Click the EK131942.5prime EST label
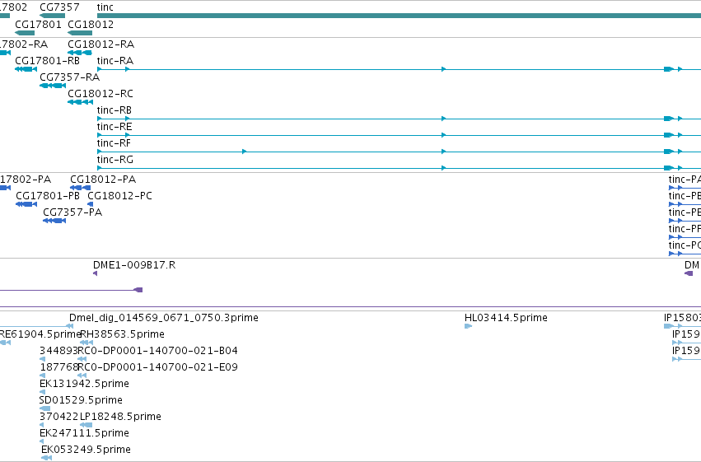701x462 pixels. pyautogui.click(x=85, y=385)
